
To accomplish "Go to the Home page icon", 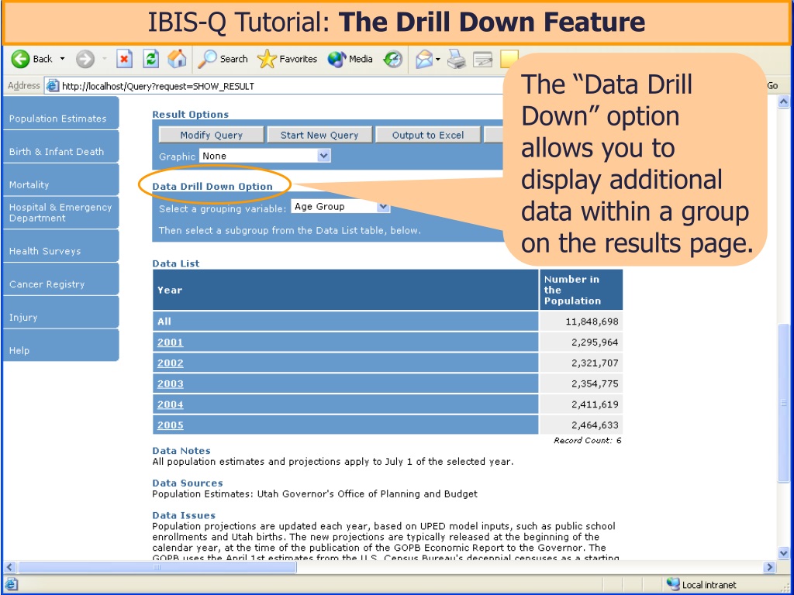I will pos(177,59).
